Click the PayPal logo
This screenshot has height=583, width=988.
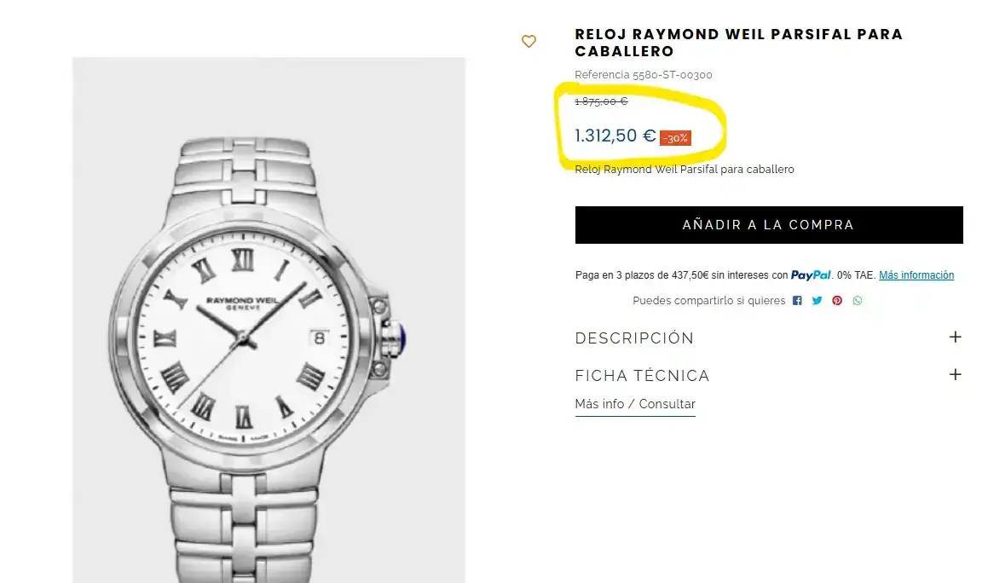(x=811, y=275)
